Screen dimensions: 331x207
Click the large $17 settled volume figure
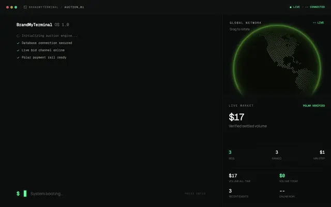click(x=236, y=117)
